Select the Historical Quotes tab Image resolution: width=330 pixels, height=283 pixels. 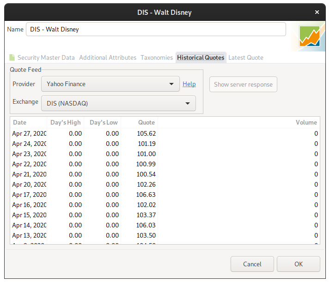click(x=201, y=57)
